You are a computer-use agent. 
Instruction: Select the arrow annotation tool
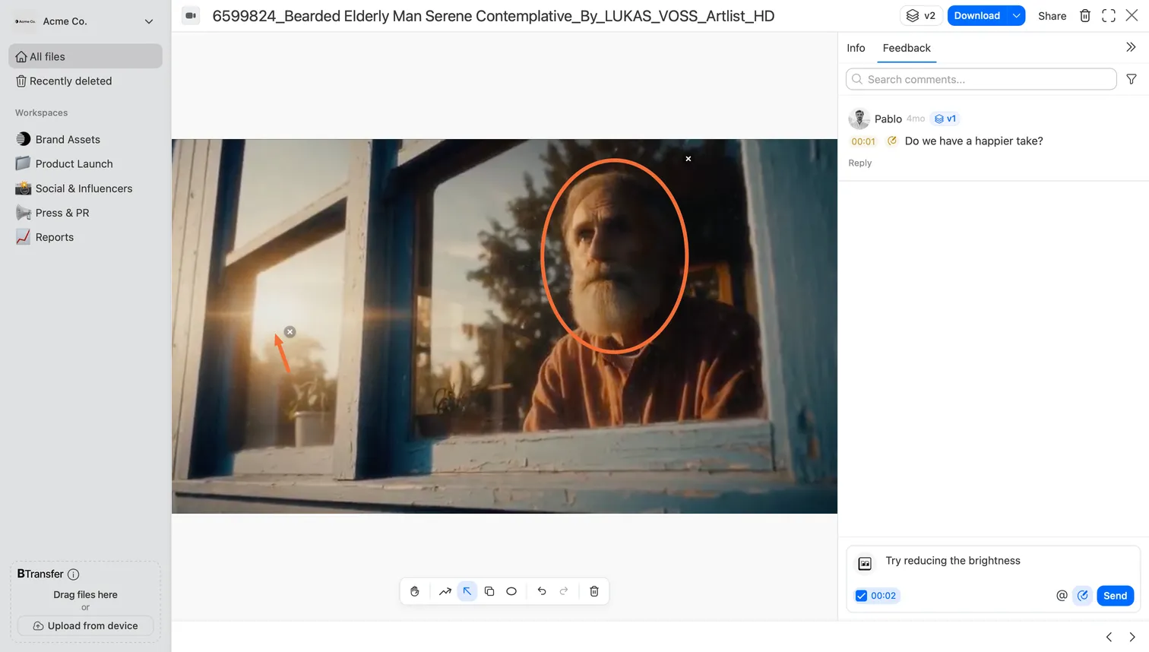(467, 591)
